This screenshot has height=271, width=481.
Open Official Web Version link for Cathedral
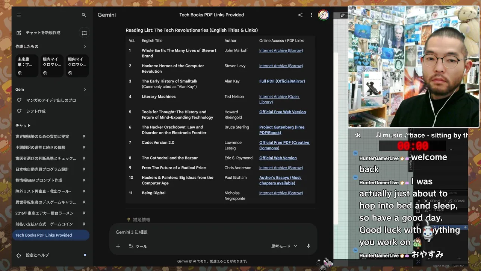click(278, 158)
